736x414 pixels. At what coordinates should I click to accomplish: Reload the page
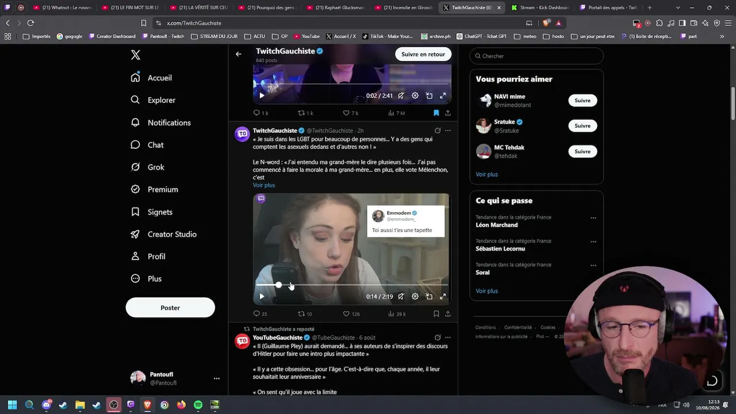pyautogui.click(x=30, y=23)
